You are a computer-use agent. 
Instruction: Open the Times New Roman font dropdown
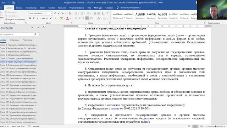[43, 14]
